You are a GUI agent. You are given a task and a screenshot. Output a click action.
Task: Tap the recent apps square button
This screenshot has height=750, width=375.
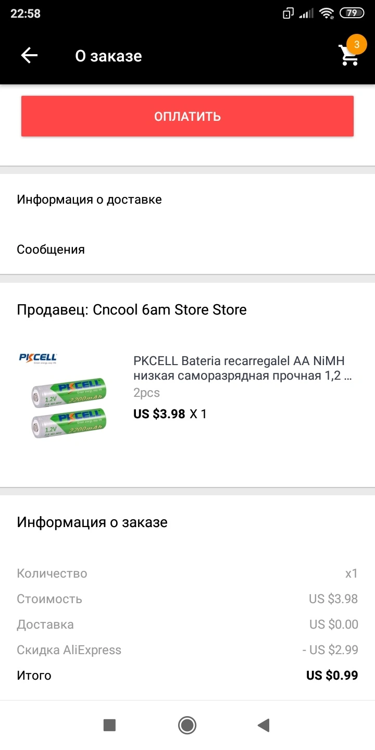tap(109, 724)
